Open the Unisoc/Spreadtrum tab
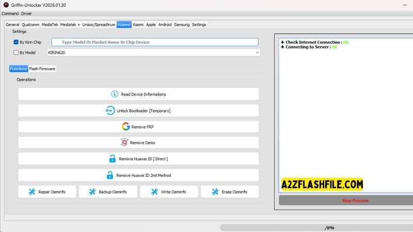413x232 pixels. click(x=99, y=24)
